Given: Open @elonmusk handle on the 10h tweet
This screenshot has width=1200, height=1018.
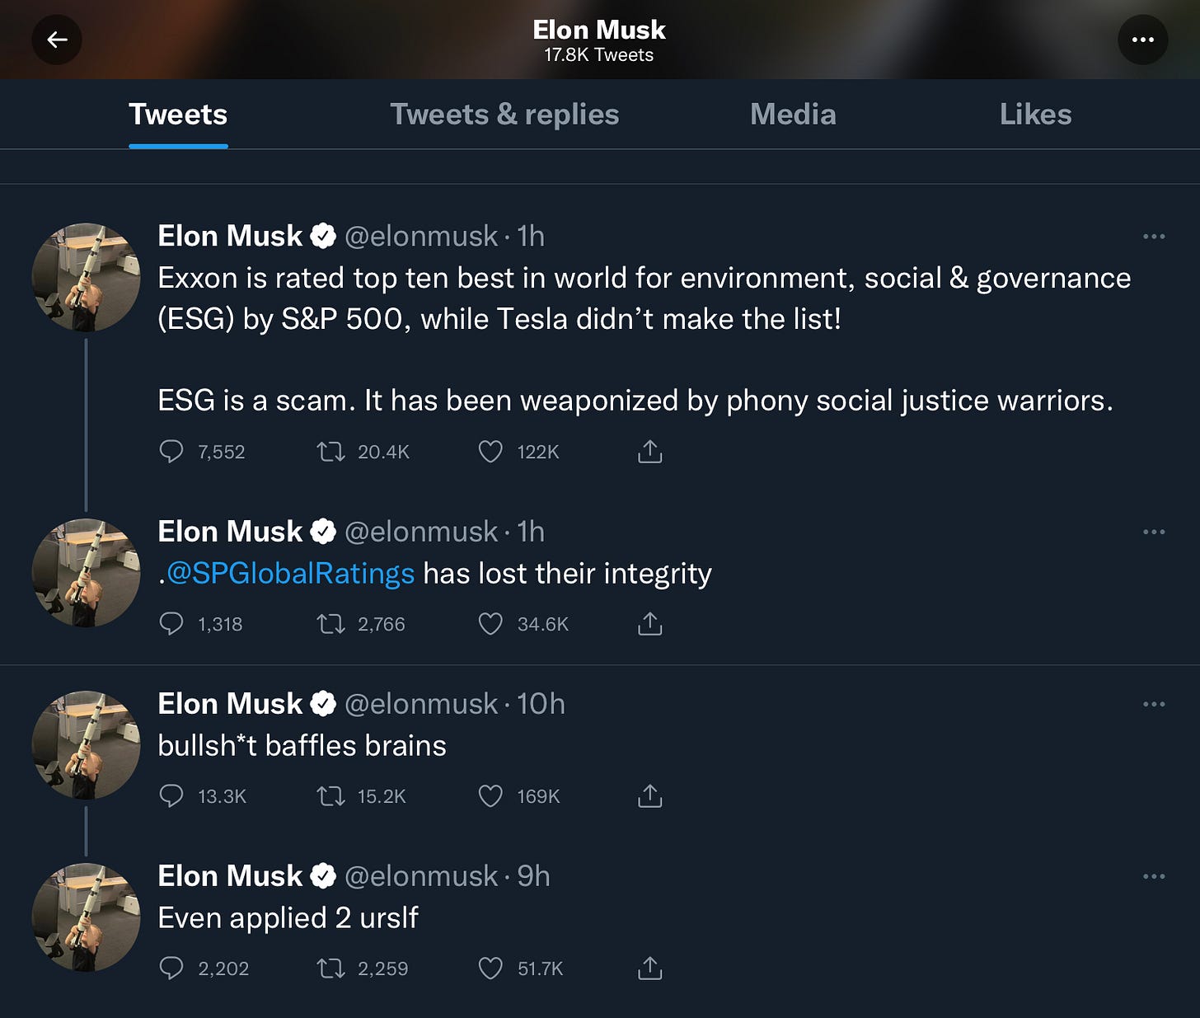Looking at the screenshot, I should (x=421, y=704).
